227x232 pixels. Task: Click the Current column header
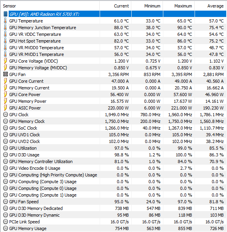coord(115,6)
